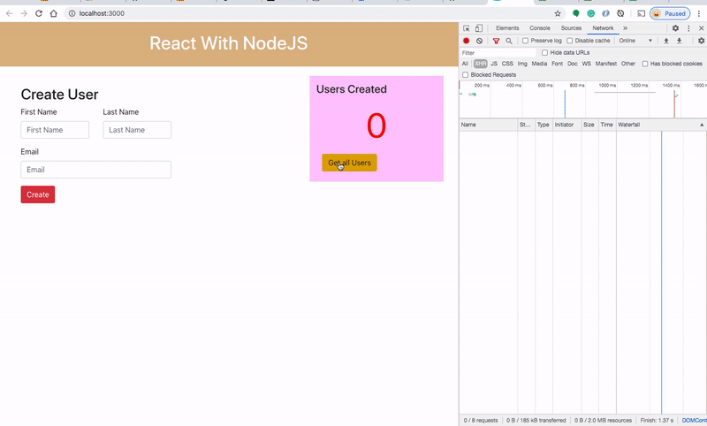Focus the First Name input
707x426 pixels.
coord(55,130)
